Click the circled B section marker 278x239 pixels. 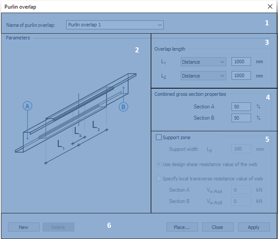(123, 107)
